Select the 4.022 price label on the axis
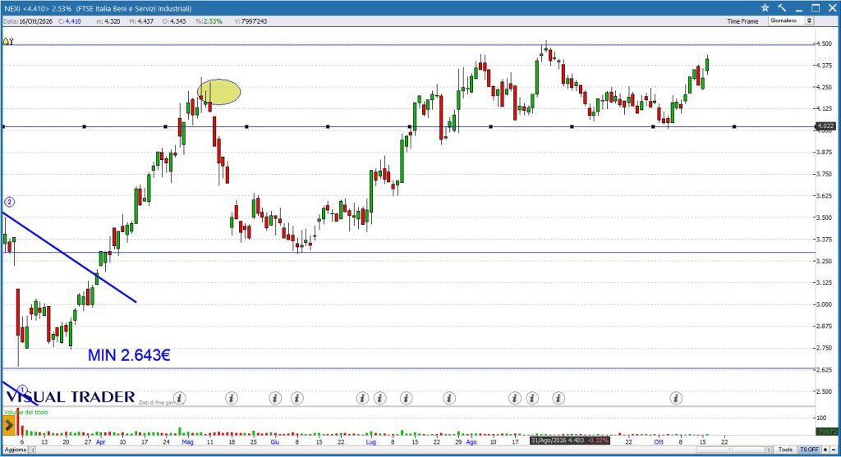 [x=825, y=126]
